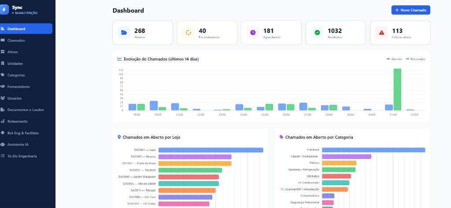Click the red warning triangle on Críticos ativos card
The width and height of the screenshot is (451, 208).
coord(382,32)
